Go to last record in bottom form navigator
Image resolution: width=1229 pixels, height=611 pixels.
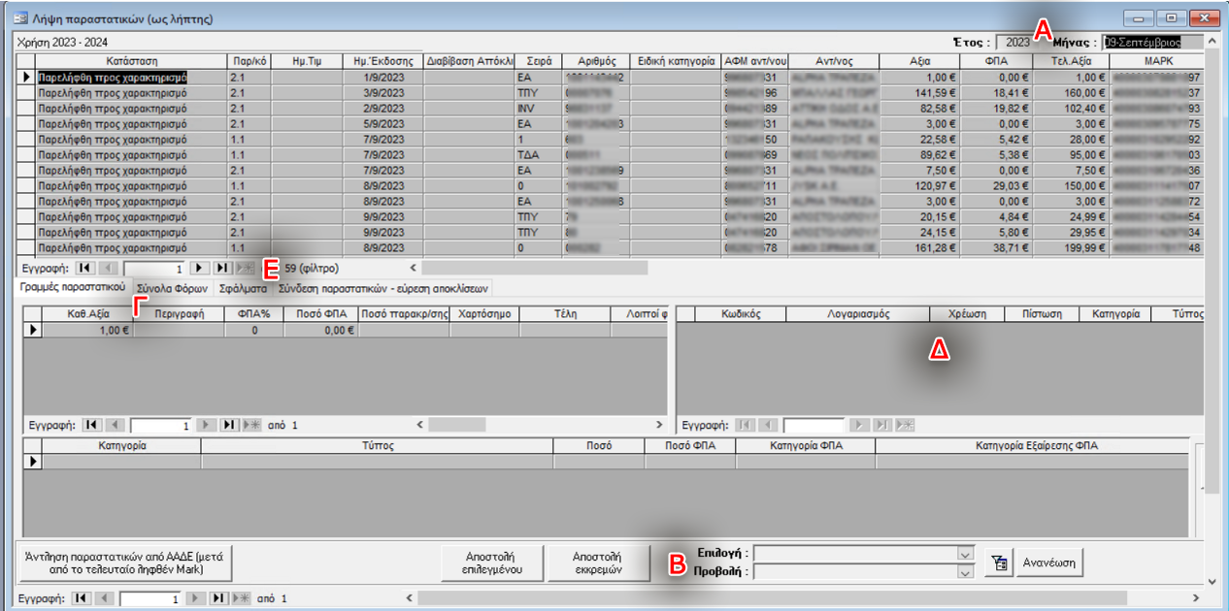coord(219,598)
